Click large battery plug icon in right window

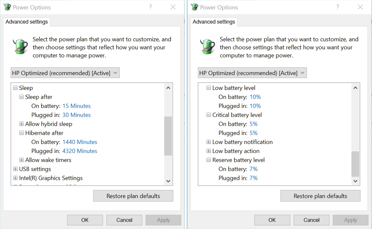(x=208, y=46)
